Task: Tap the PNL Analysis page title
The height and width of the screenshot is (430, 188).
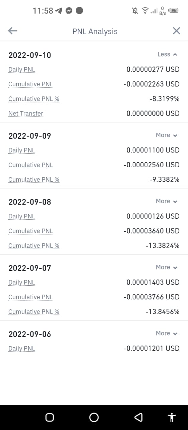Action: click(x=95, y=32)
